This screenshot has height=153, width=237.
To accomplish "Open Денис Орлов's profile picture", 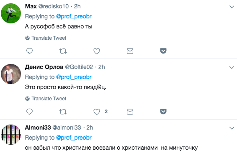I will pyautogui.click(x=11, y=74).
